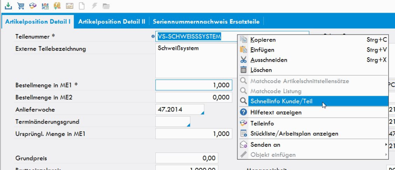Click the shopping cart toolbar icon
The width and height of the screenshot is (395, 170).
pyautogui.click(x=21, y=6)
